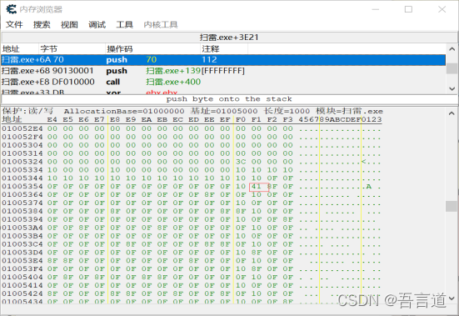Click the AllocationBase=01000000 text
This screenshot has width=459, height=316.
124,111
